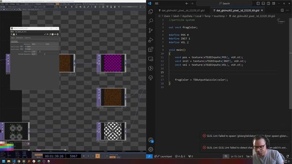Open Chrome from Windows taskbar
This screenshot has width=292, height=164.
pos(19,161)
